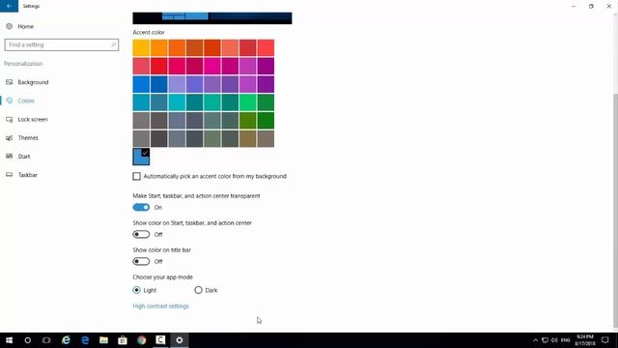This screenshot has height=348, width=618.
Task: Launch Internet Explorer from the taskbar
Action: 66,340
